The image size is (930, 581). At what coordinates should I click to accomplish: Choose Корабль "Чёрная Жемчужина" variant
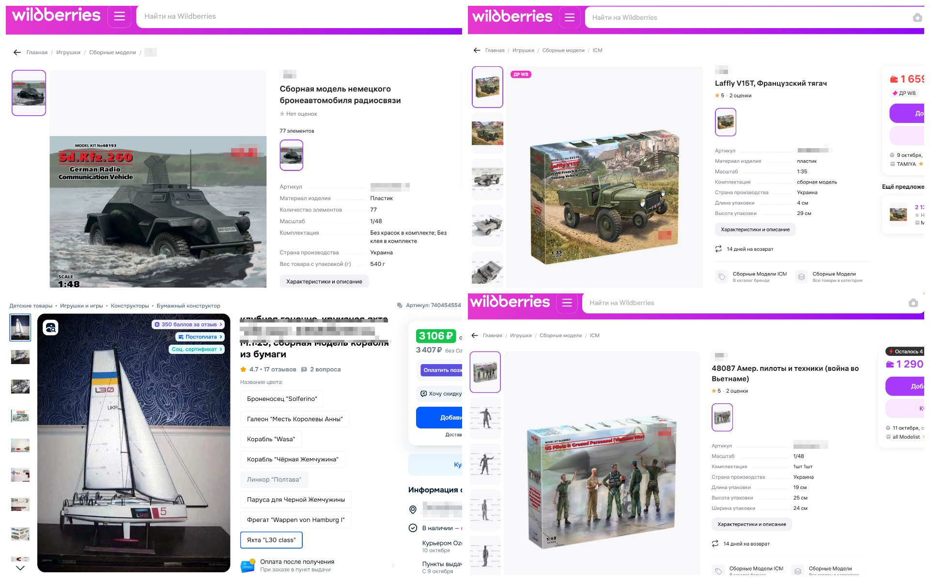(293, 459)
